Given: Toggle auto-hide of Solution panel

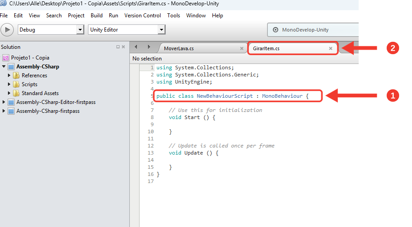Looking at the screenshot, I should (118, 47).
